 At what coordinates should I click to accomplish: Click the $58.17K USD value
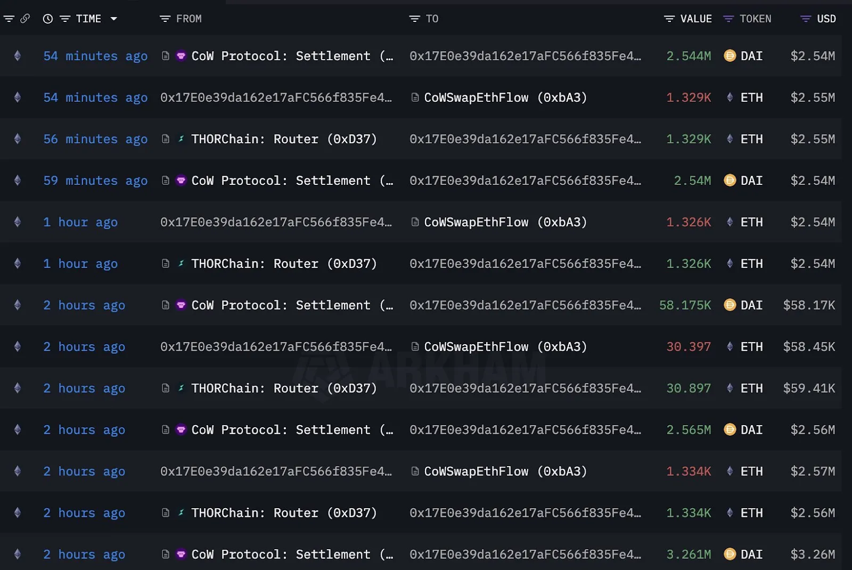808,305
